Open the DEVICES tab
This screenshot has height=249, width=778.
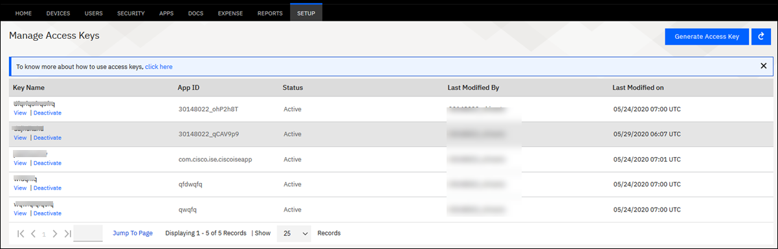(x=58, y=13)
